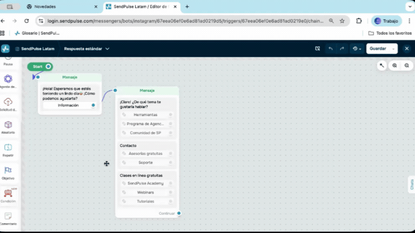Image resolution: width=415 pixels, height=233 pixels.
Task: Open the version history dropdown
Action: coord(357,49)
